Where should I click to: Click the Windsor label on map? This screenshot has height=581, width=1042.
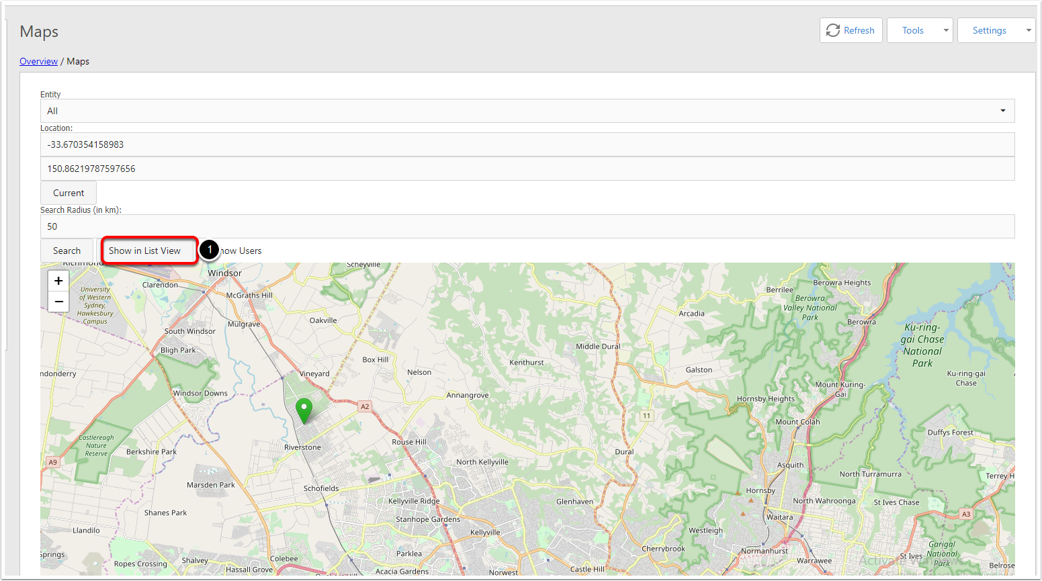(224, 273)
